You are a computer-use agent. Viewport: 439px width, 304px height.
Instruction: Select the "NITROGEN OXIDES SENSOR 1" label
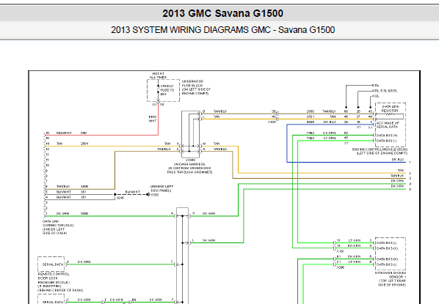(x=391, y=275)
